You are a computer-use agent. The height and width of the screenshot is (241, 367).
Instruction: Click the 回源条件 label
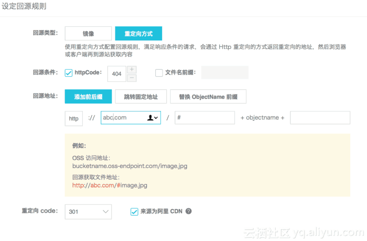45,72
